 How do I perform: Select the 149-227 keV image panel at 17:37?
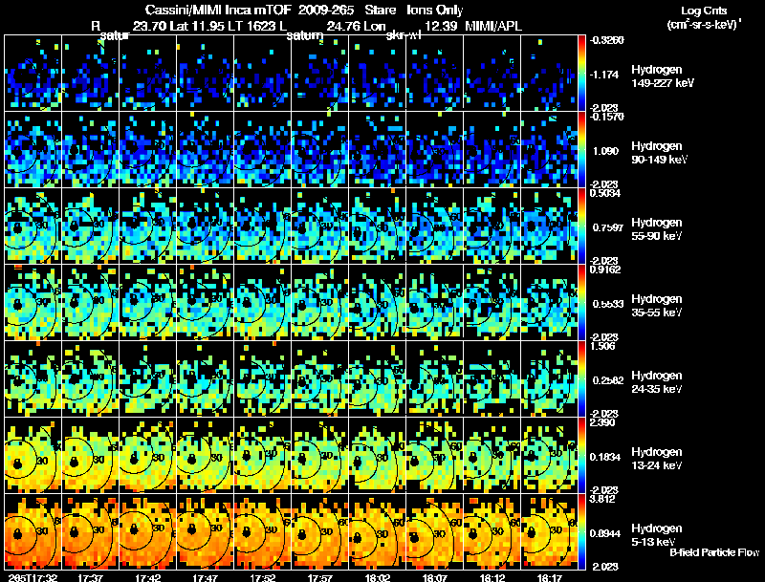(x=90, y=73)
